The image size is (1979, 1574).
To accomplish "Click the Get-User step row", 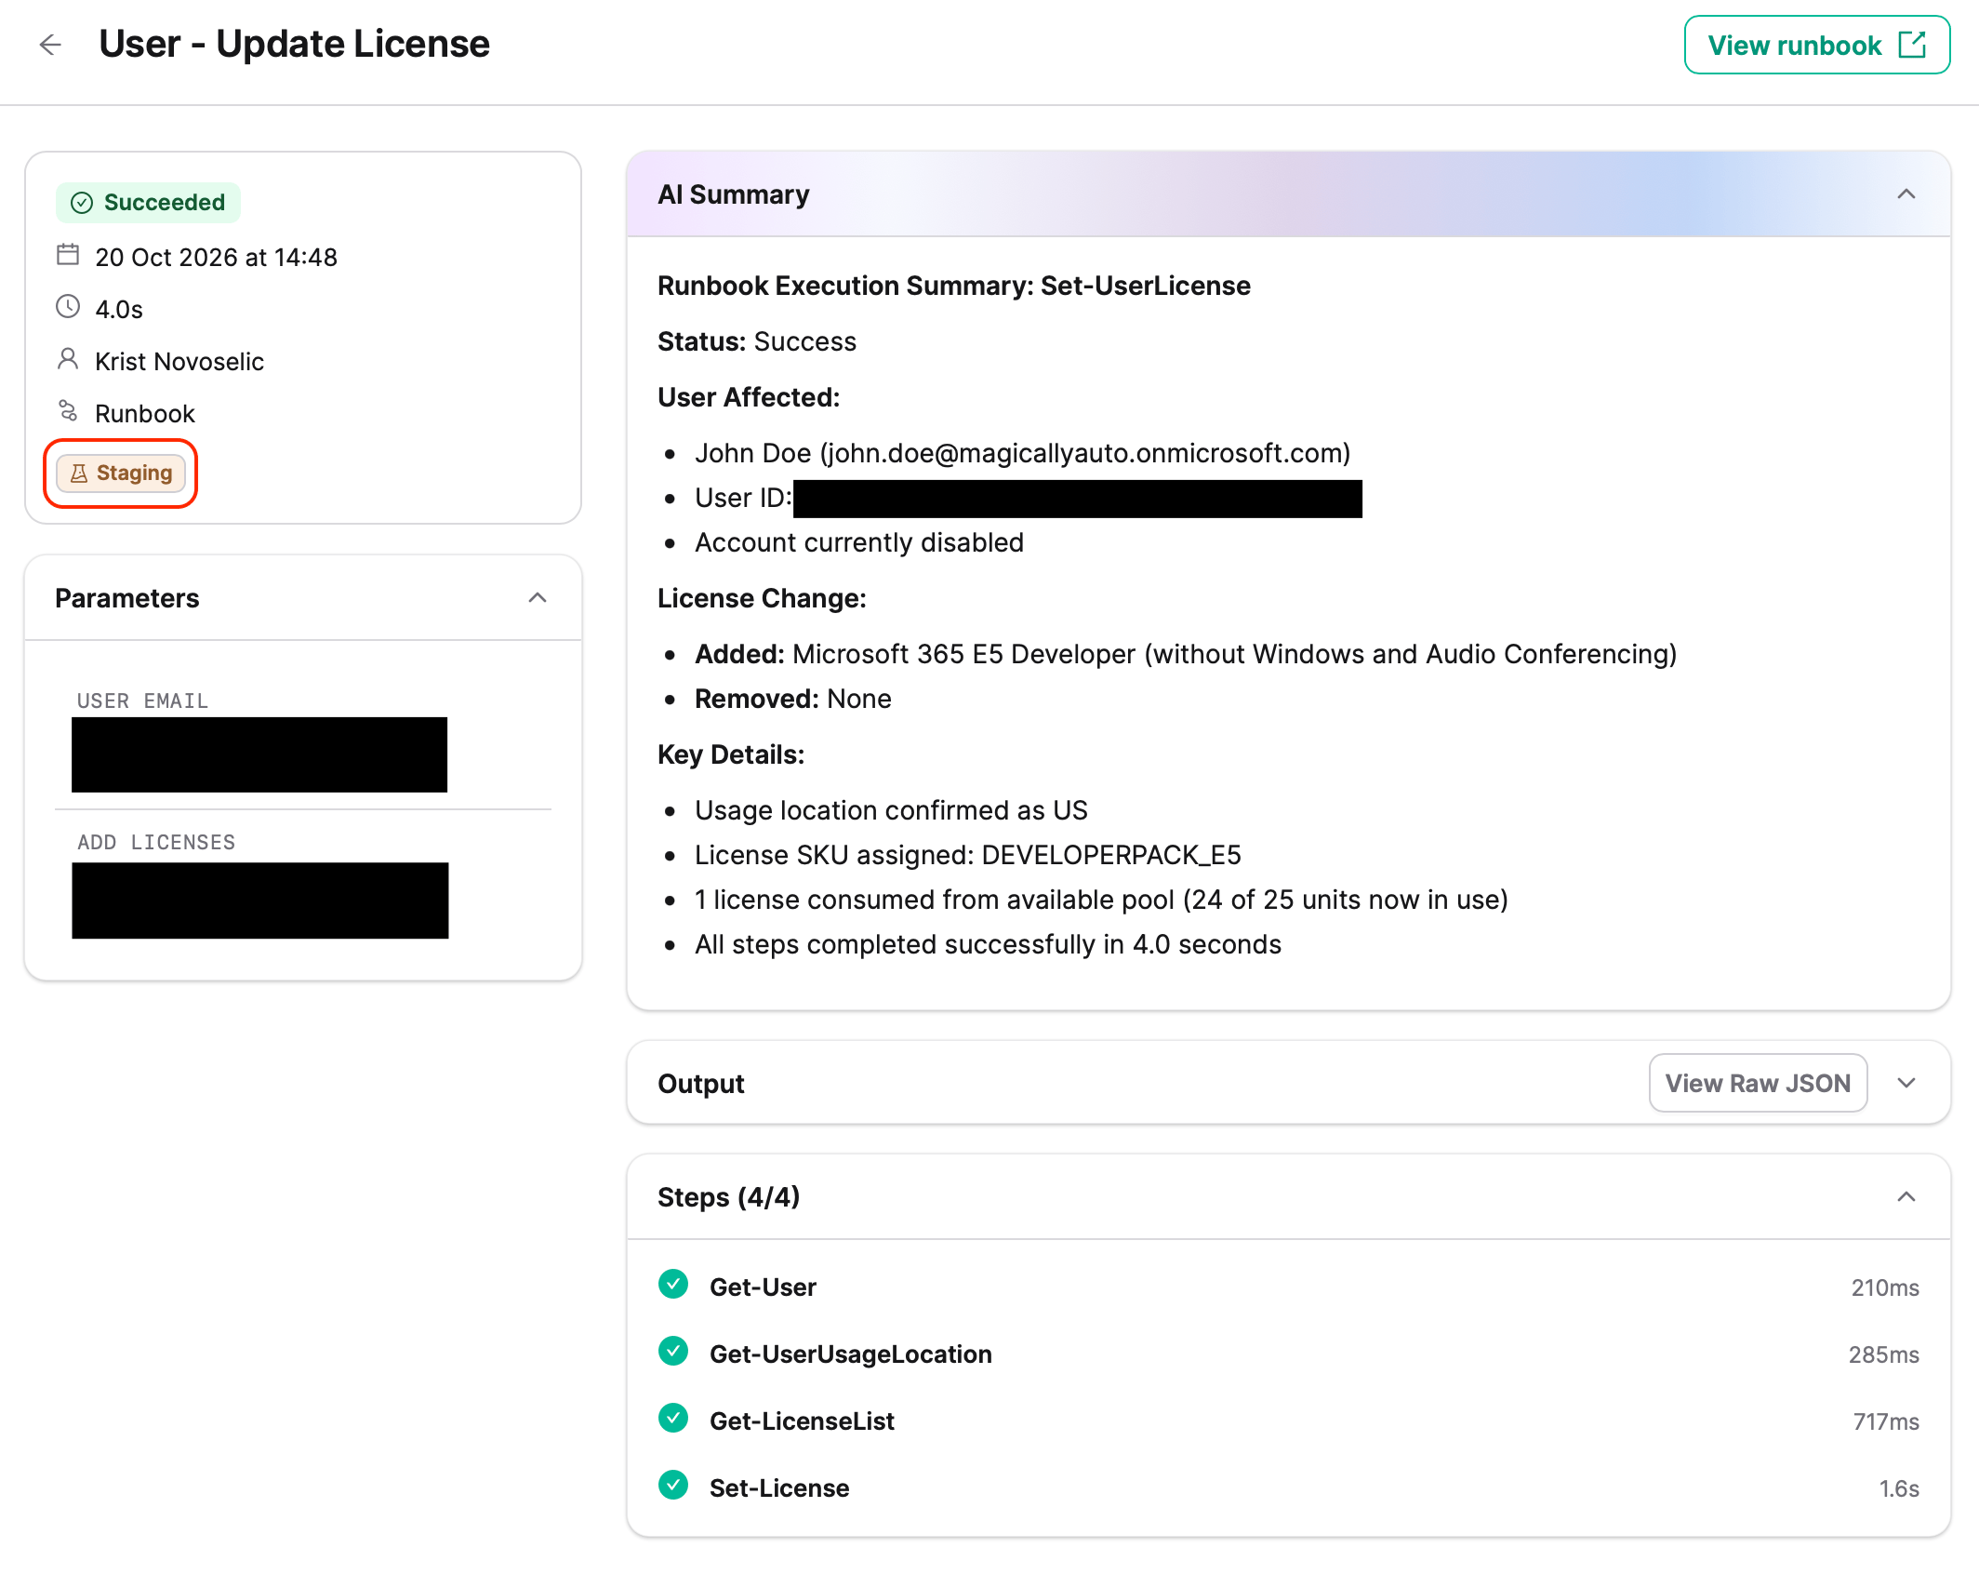I will [x=1288, y=1287].
